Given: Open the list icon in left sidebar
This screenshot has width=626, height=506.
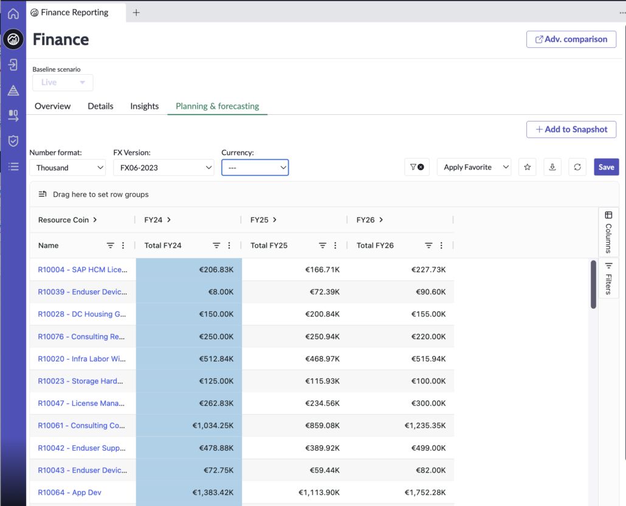Looking at the screenshot, I should click(x=13, y=166).
